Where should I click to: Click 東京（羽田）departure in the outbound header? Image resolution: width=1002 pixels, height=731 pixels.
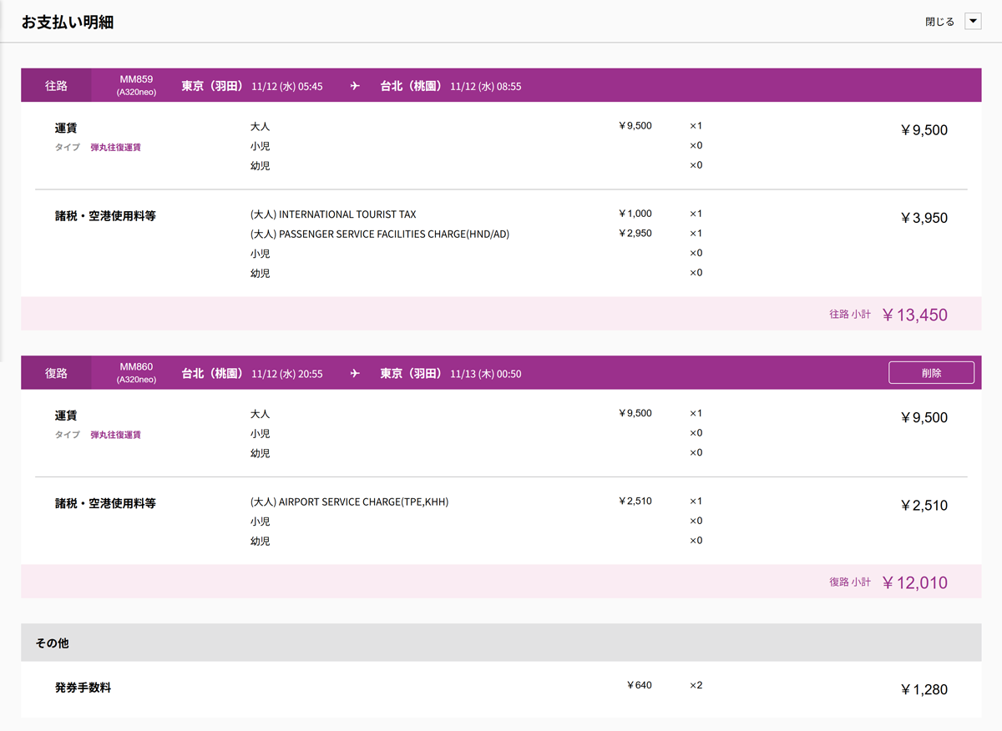pos(212,86)
